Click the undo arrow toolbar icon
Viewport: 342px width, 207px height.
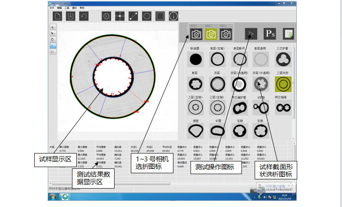(83, 16)
